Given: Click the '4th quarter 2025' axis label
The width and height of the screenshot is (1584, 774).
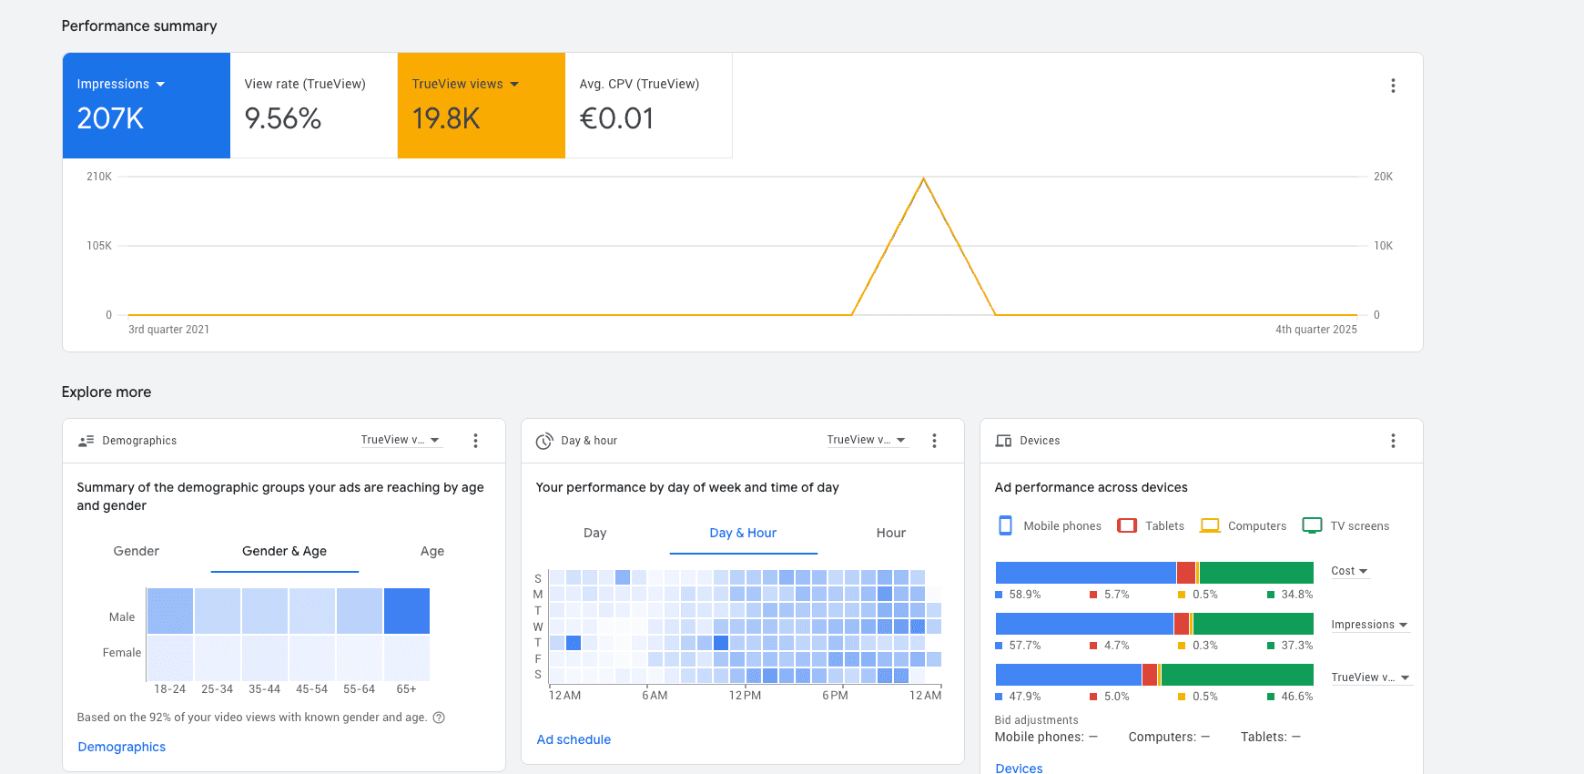Looking at the screenshot, I should [x=1315, y=330].
